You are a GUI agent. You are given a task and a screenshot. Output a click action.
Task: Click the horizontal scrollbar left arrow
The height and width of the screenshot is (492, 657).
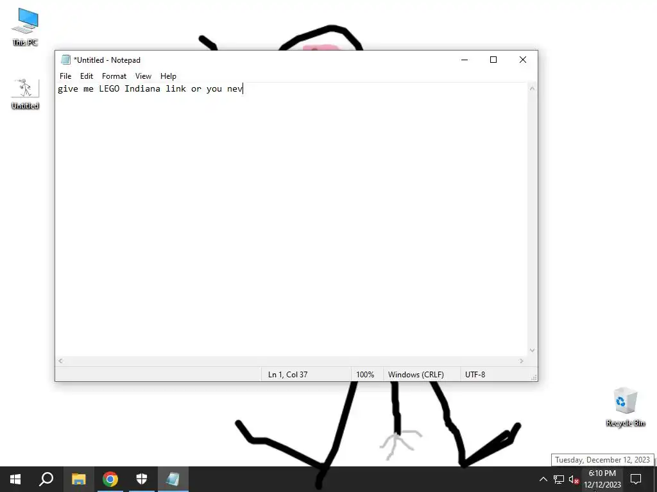61,361
